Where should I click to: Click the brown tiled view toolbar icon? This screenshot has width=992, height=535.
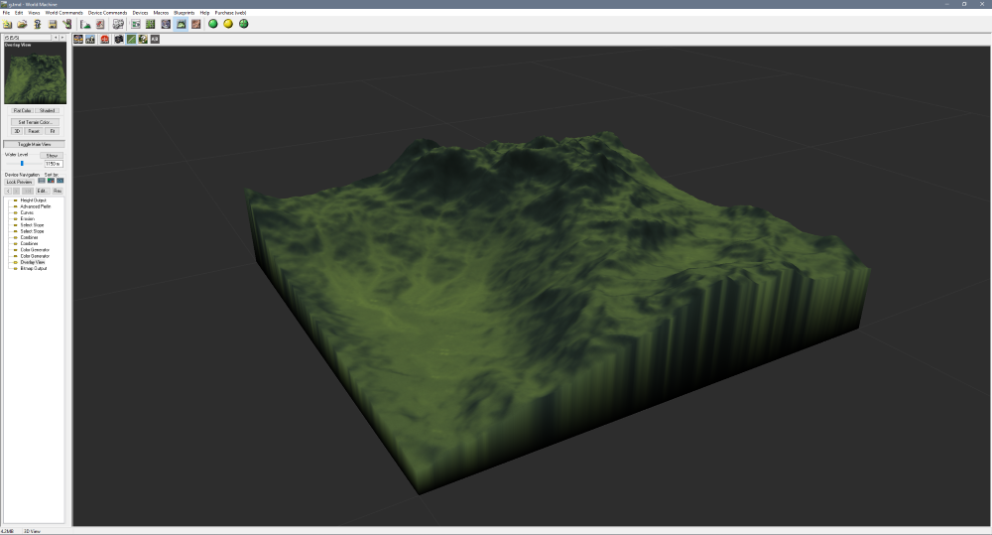click(x=196, y=24)
